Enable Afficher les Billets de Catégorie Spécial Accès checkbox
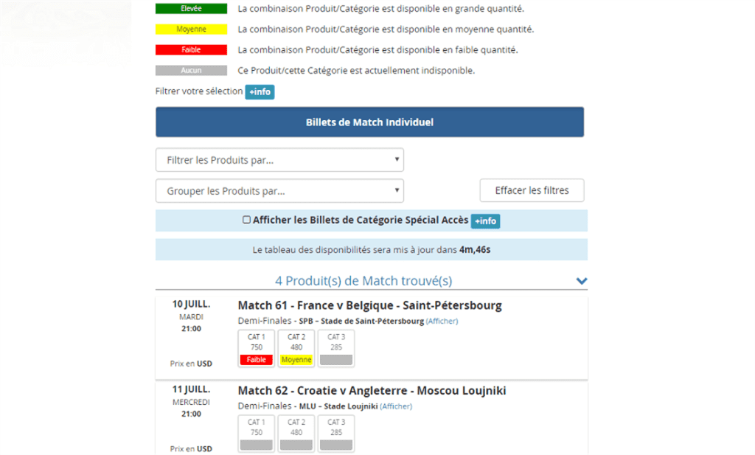 [x=247, y=220]
